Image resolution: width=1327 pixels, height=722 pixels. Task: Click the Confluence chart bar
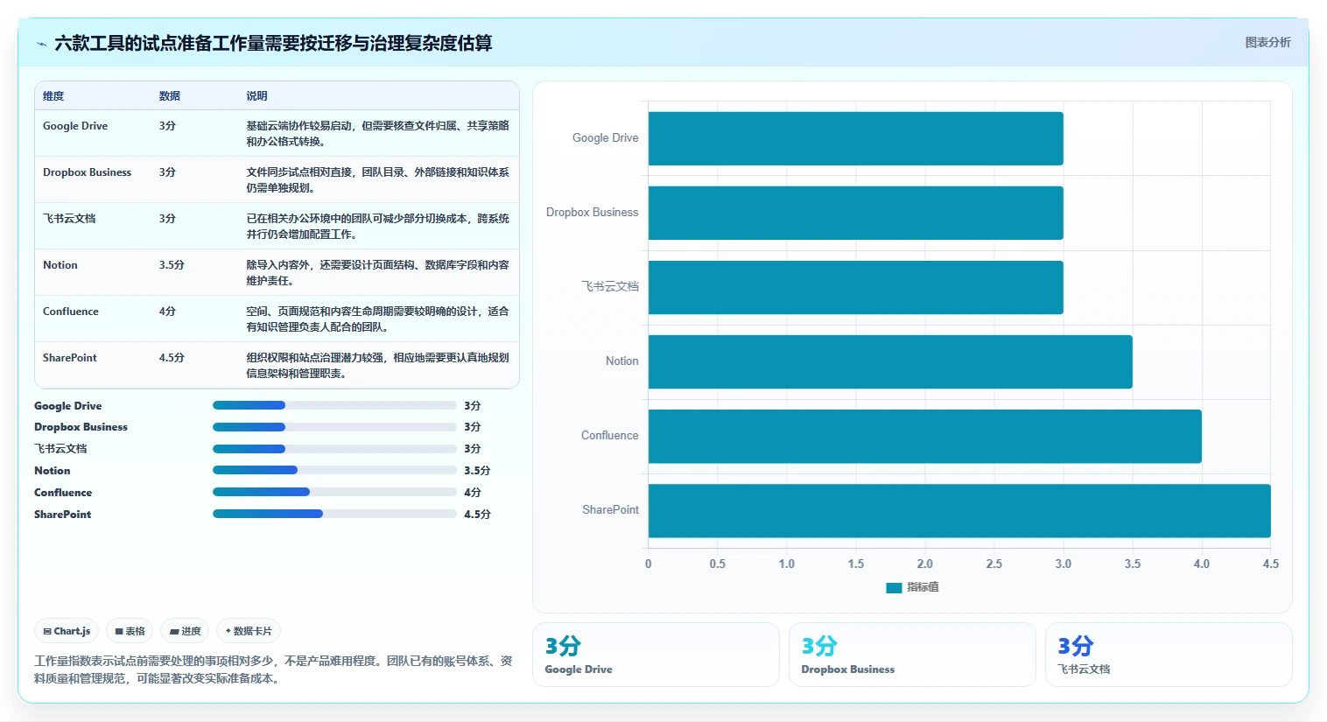click(x=924, y=436)
